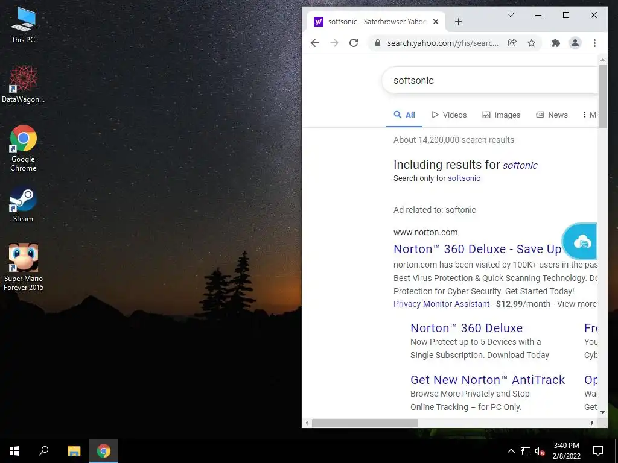Click the muted volume tray icon

click(x=540, y=451)
